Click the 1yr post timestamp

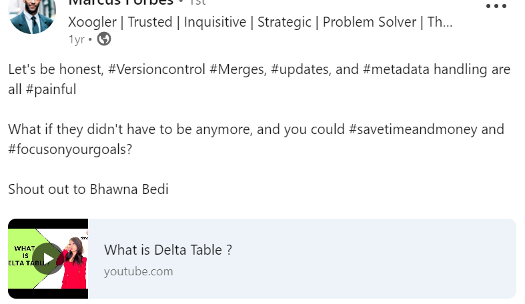pos(76,39)
